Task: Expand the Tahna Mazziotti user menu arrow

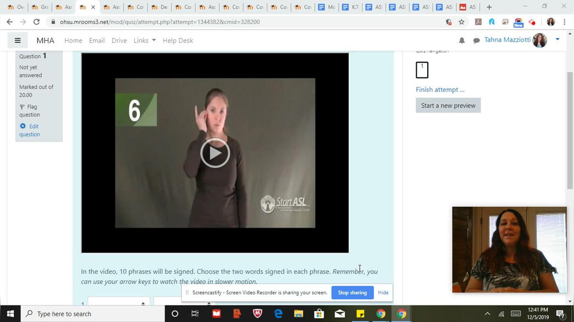Action: click(x=557, y=40)
